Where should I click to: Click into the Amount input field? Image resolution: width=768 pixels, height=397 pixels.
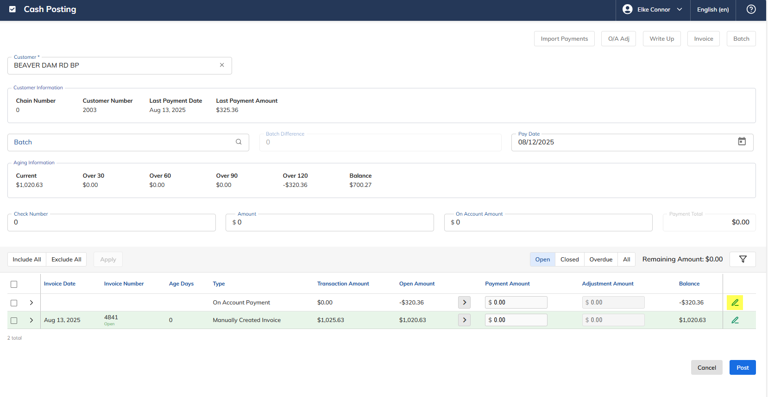coord(330,223)
